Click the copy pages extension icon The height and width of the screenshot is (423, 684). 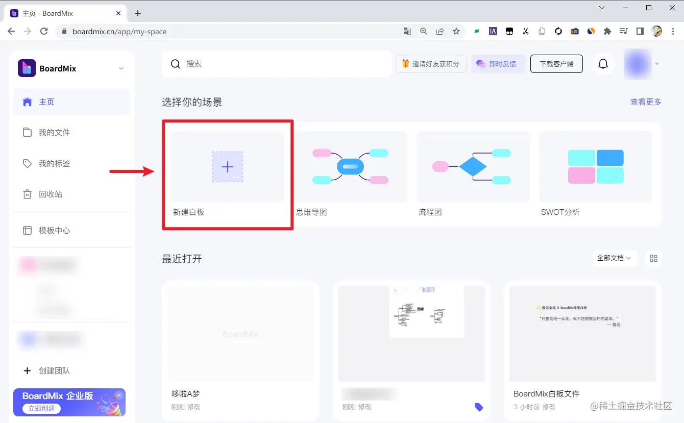[x=542, y=31]
